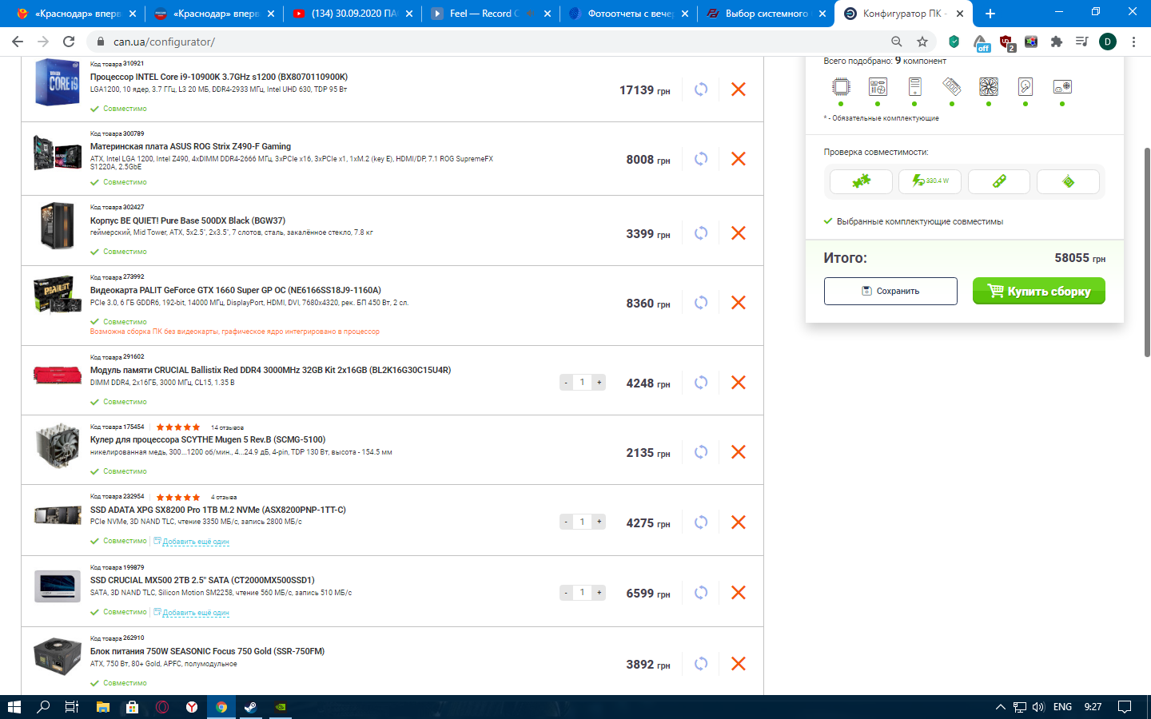Click the puzzle compatibility check icon
1151x719 pixels.
click(x=861, y=181)
